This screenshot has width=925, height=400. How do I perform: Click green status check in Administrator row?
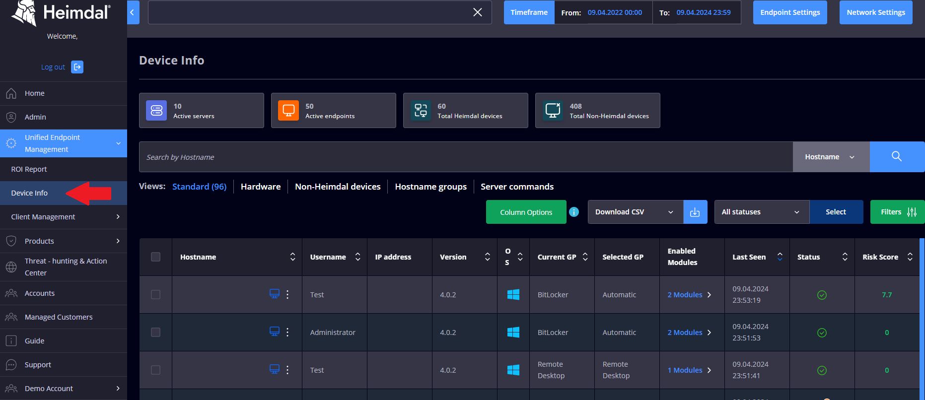822,333
